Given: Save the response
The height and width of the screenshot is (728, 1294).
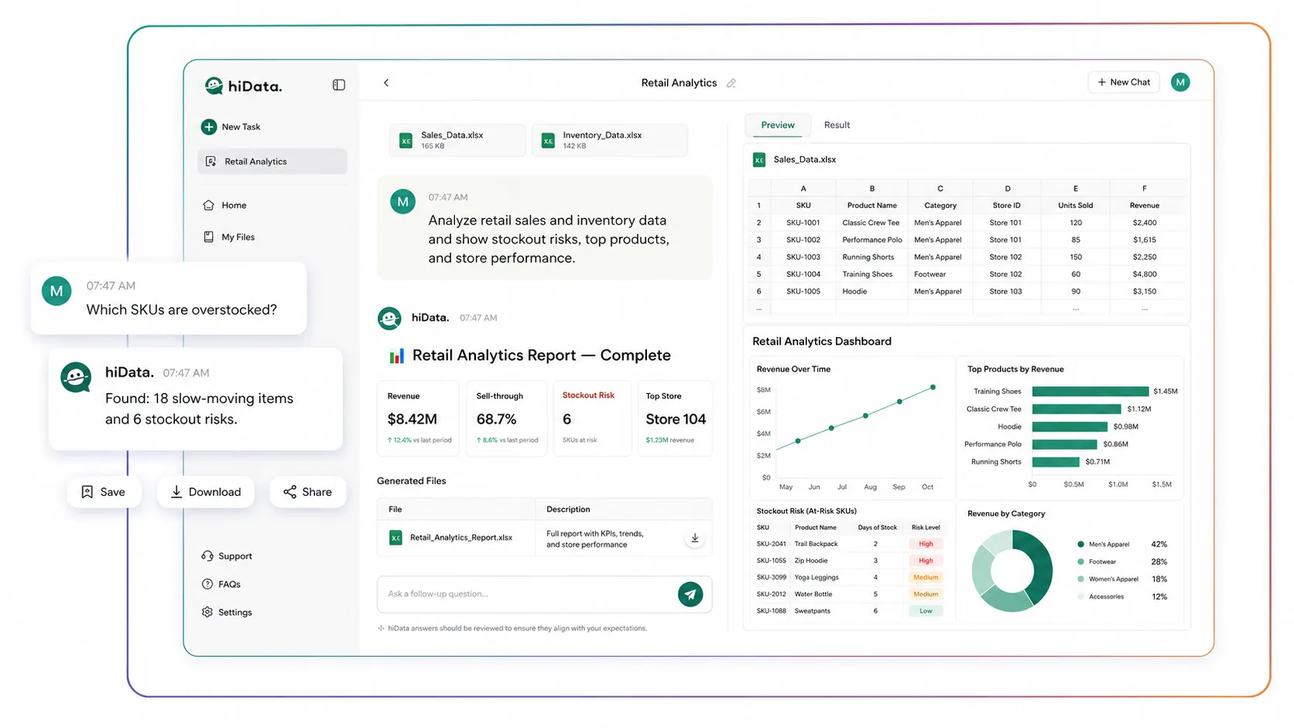Looking at the screenshot, I should click(104, 492).
